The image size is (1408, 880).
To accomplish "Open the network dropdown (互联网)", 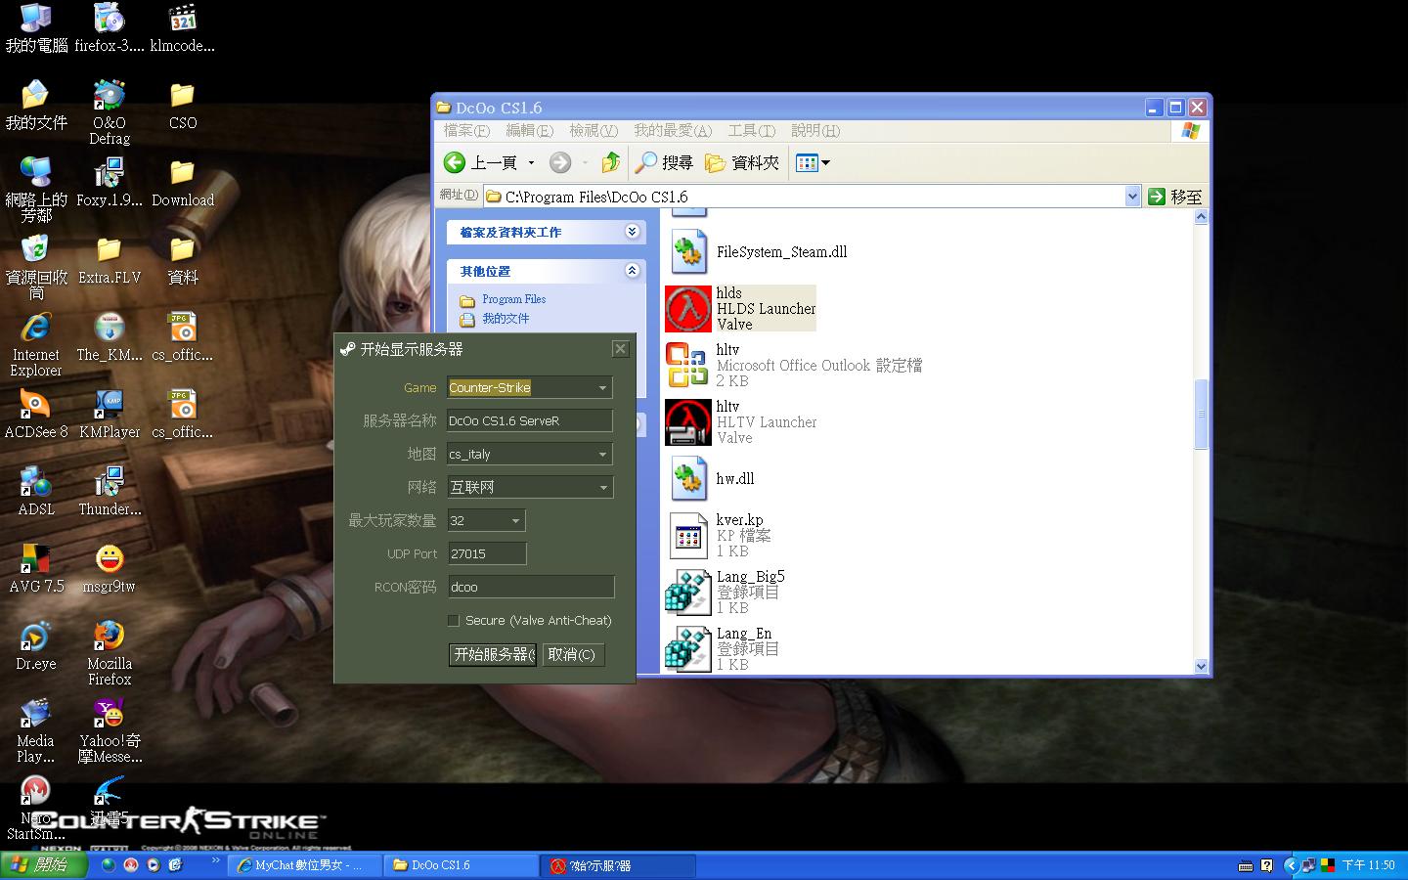I will 530,487.
